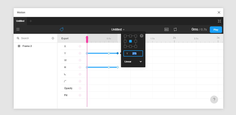Click the Y value input field
Image resolution: width=236 pixels, height=115 pixels.
[133, 53]
